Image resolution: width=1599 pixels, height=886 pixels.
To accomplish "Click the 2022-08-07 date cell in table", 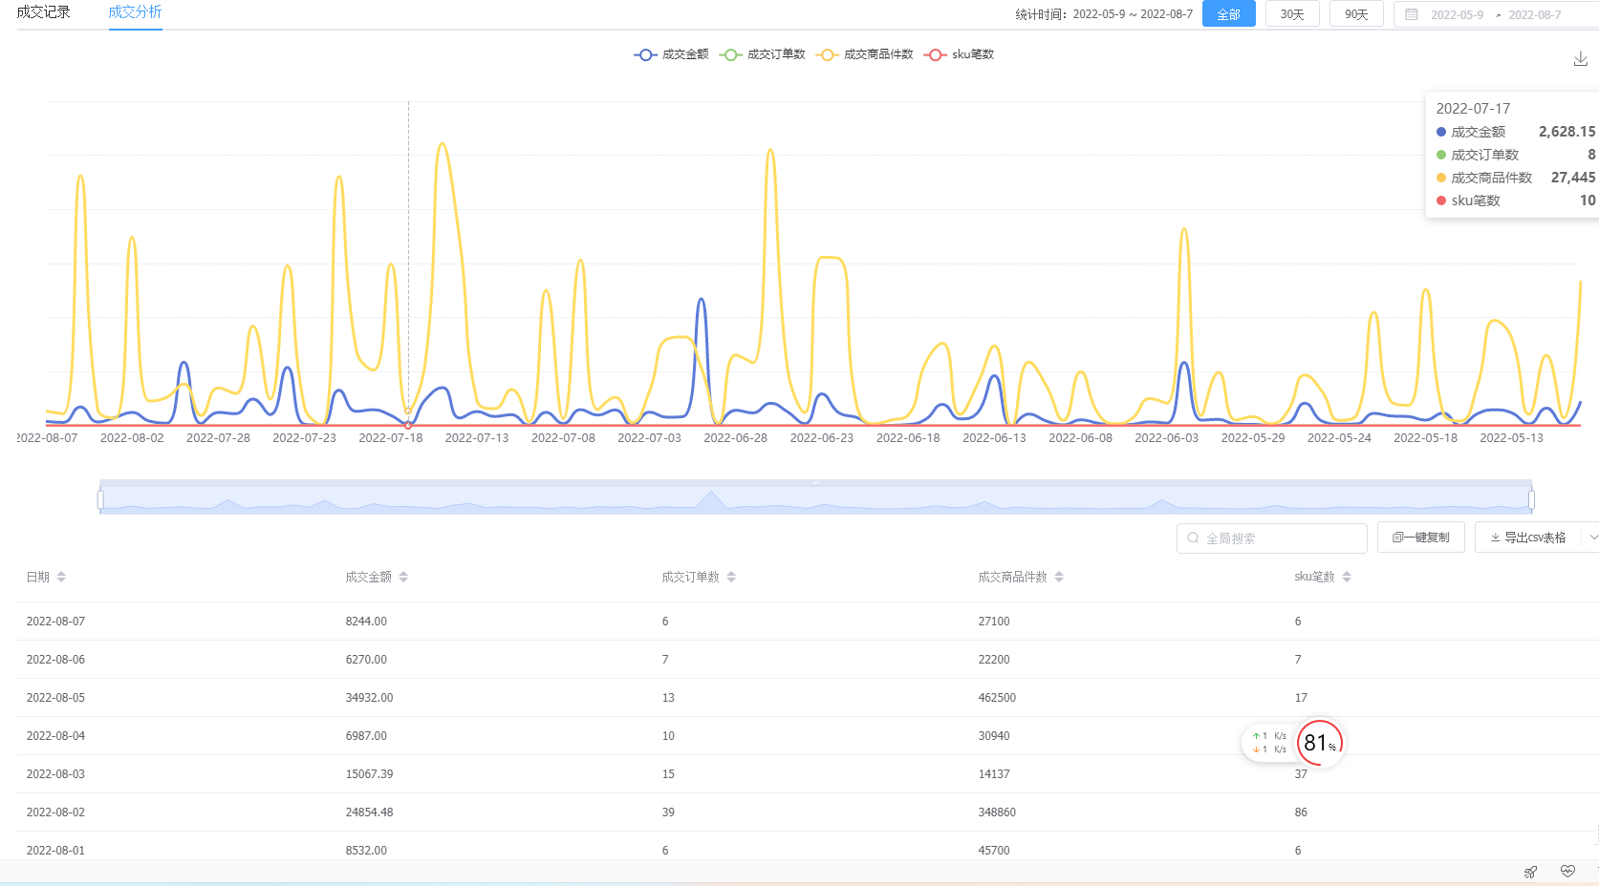I will point(55,622).
